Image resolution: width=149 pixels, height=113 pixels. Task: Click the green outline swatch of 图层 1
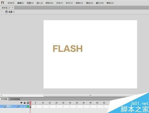coord(28,106)
